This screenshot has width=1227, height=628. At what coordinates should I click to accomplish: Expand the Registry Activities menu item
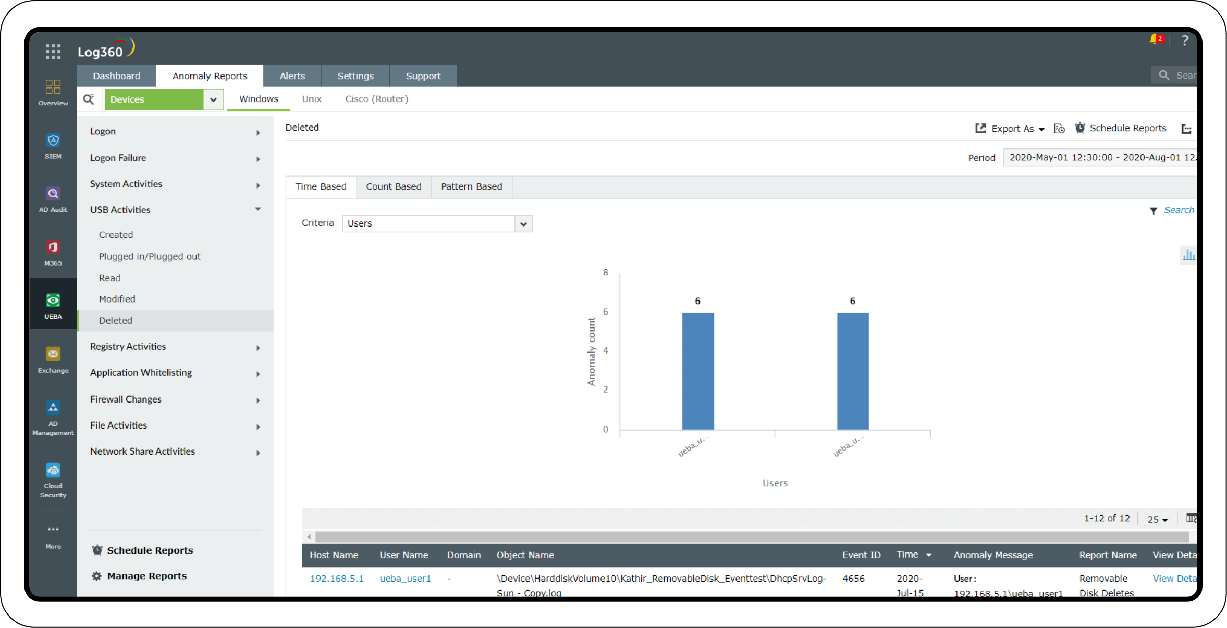click(257, 347)
